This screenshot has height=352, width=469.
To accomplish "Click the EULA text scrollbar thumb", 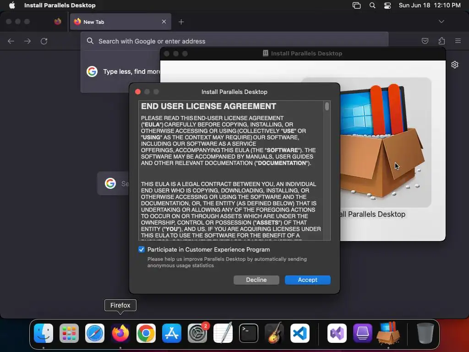I will [x=327, y=106].
